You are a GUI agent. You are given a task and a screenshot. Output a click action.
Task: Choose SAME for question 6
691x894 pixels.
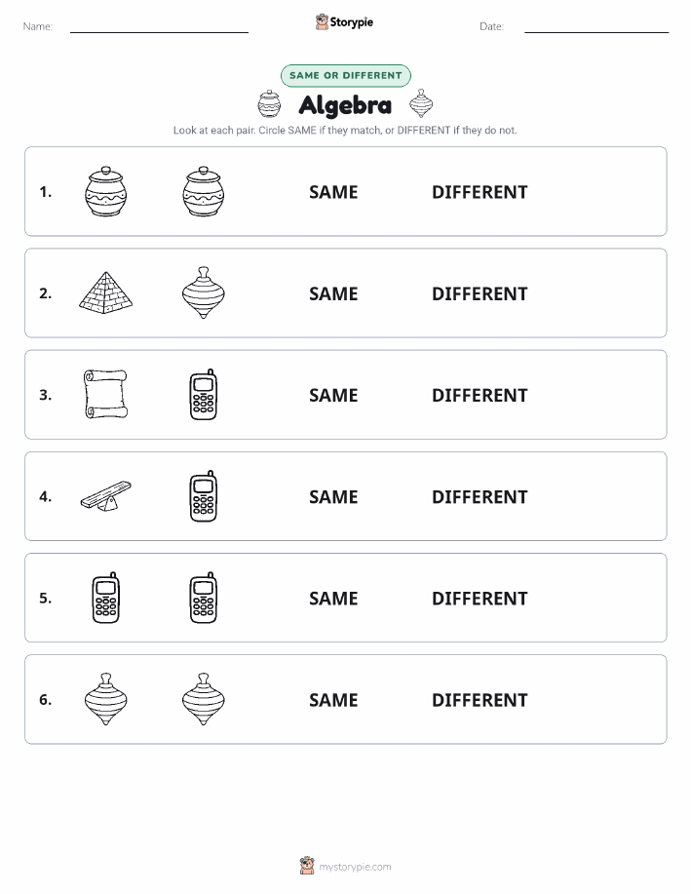point(333,700)
